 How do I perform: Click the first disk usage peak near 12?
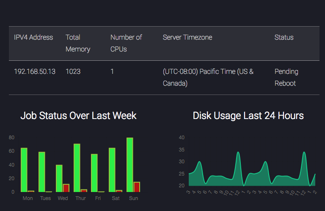238,152
